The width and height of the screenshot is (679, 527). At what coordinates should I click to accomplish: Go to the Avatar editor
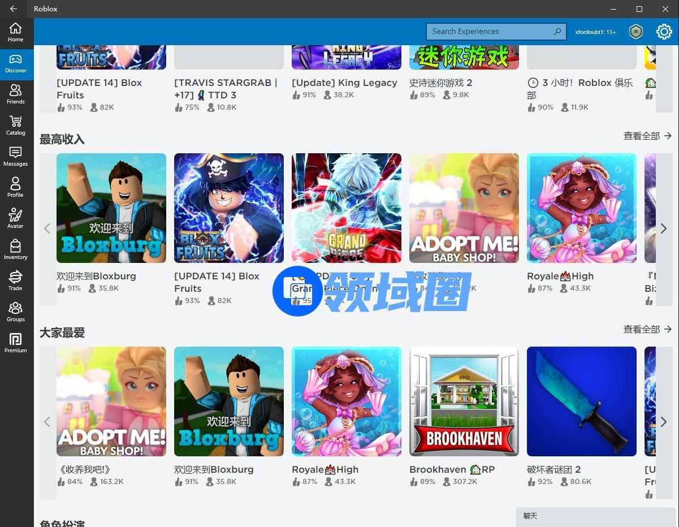click(x=15, y=219)
